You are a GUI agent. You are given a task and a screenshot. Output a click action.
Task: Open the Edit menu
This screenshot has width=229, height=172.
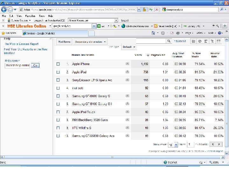[x=11, y=16]
